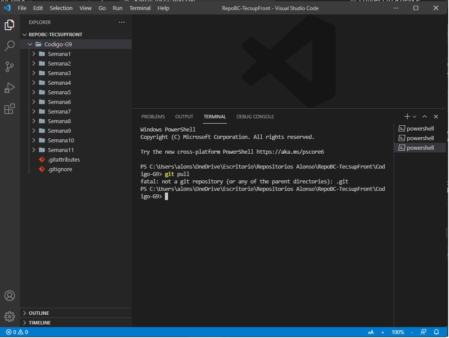The height and width of the screenshot is (338, 449).
Task: Toggle maximize the terminal panel
Action: [424, 116]
